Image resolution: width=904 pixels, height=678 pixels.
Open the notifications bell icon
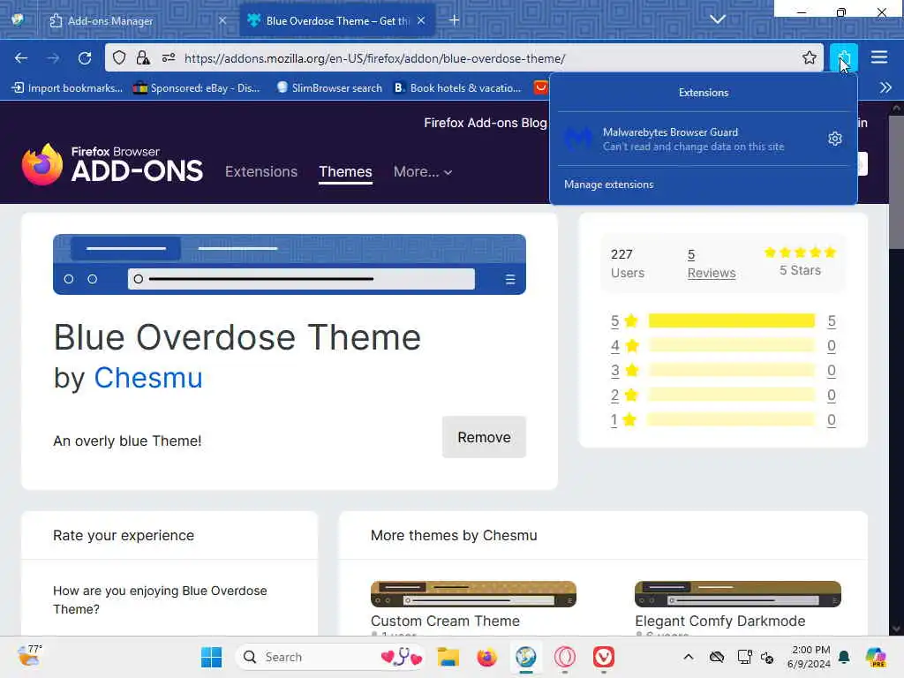[845, 657]
